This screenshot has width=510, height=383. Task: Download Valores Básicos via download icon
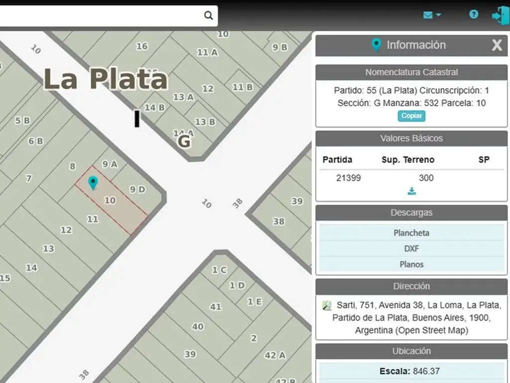[411, 191]
